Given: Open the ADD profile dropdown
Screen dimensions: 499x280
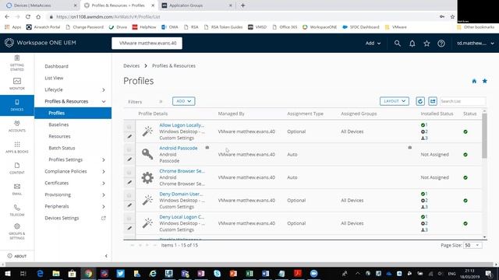Looking at the screenshot, I should click(184, 101).
